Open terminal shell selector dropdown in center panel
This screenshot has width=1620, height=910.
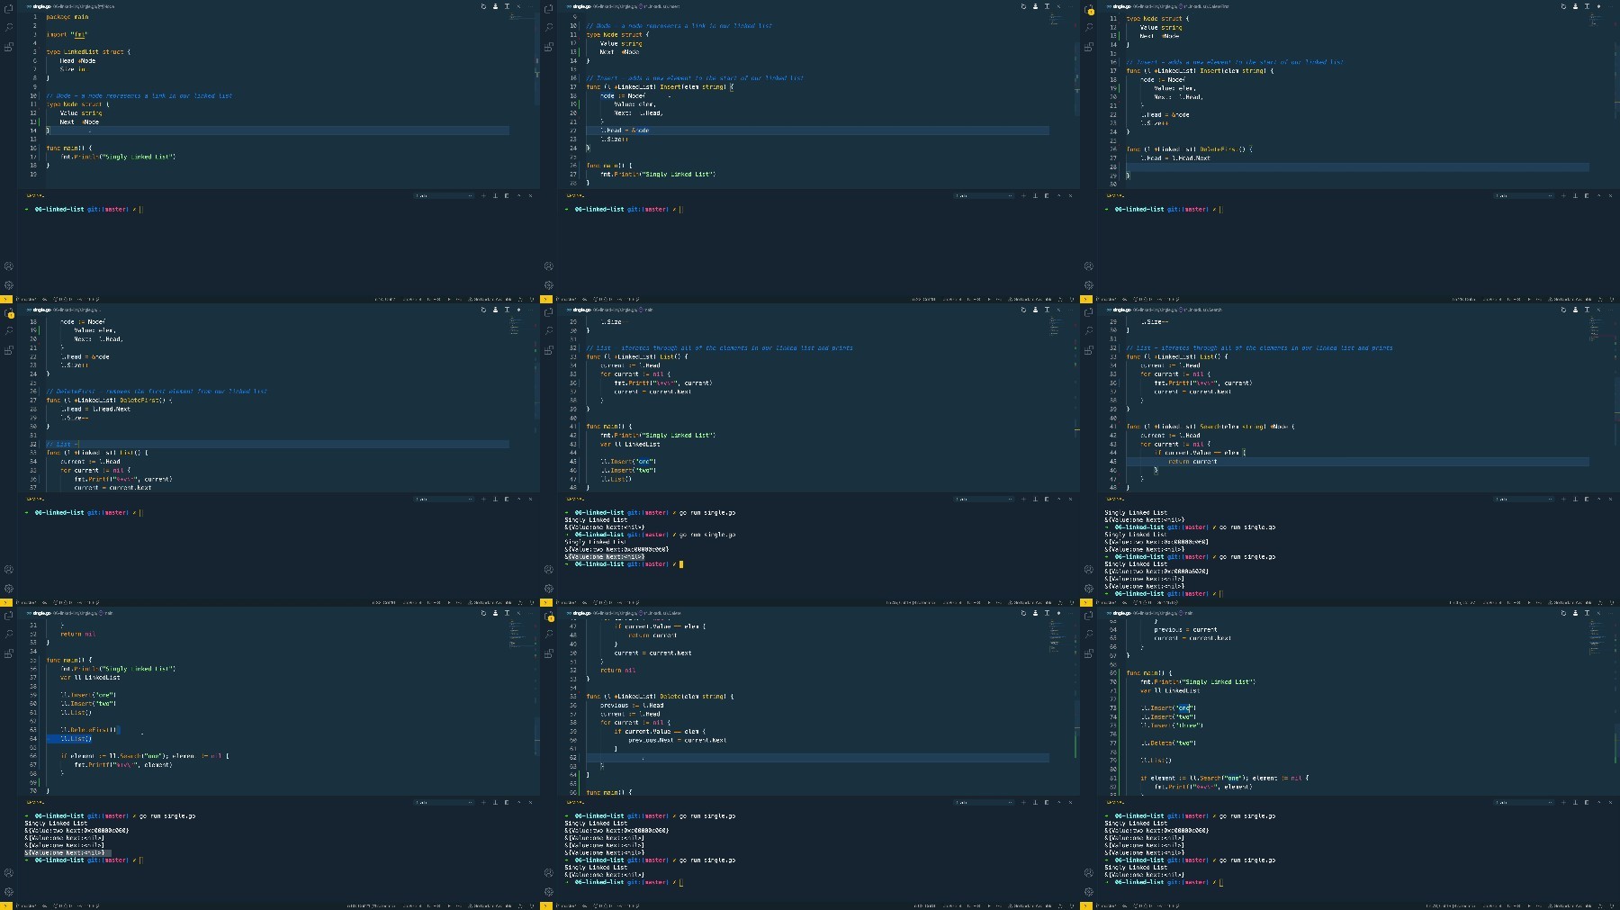984,499
